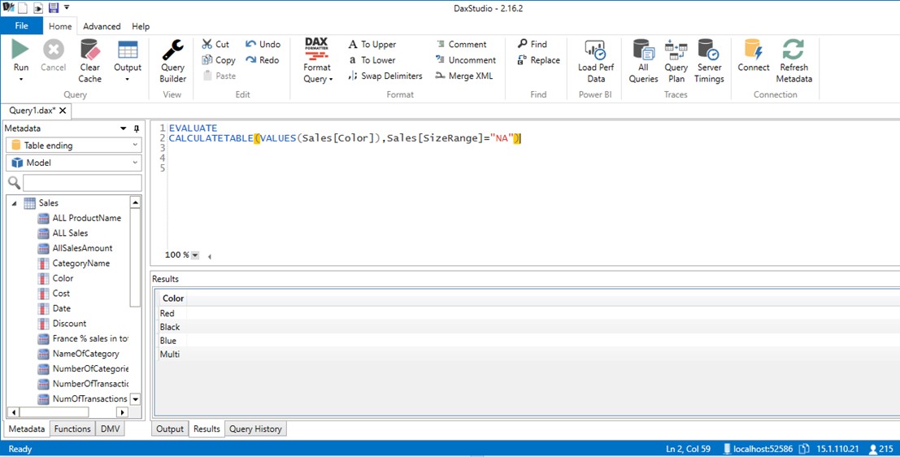Open the Query History tab
Viewport: 900px width, 457px height.
point(255,429)
